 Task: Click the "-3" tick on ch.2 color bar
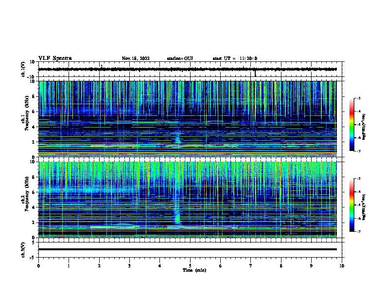coord(359,179)
